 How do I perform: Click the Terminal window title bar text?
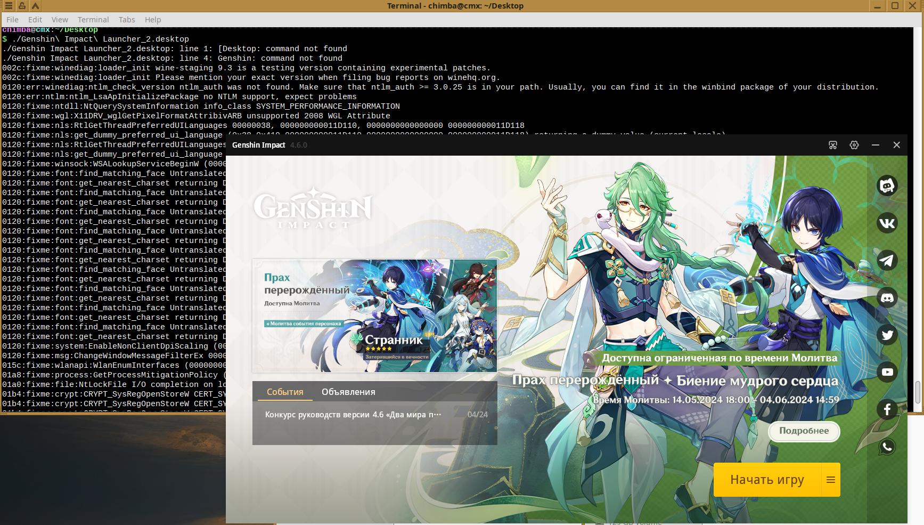(455, 6)
